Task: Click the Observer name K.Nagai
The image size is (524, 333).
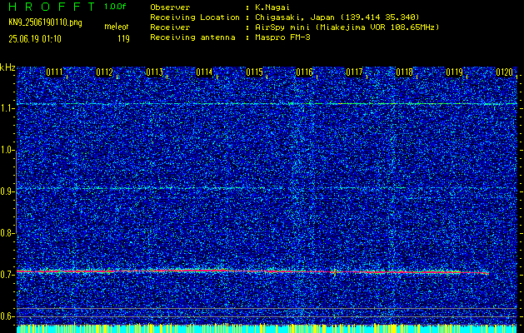Action: (272, 7)
